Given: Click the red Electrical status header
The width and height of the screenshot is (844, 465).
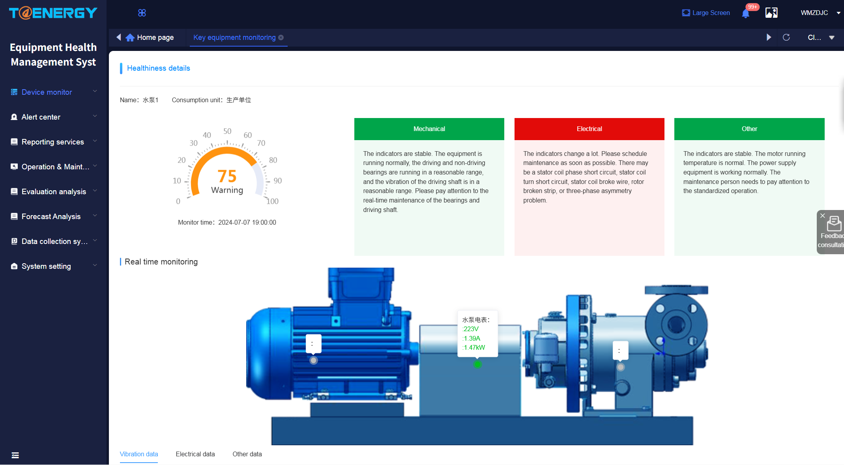Looking at the screenshot, I should [x=589, y=129].
